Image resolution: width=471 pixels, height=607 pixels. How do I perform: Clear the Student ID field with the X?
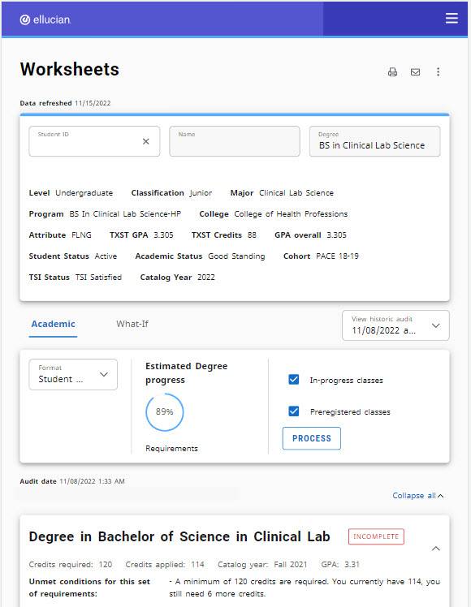(x=146, y=141)
